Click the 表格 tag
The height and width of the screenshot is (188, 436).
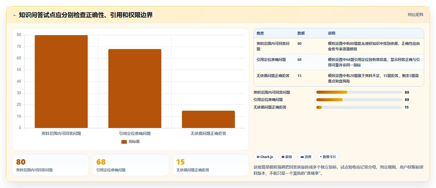coord(287,157)
